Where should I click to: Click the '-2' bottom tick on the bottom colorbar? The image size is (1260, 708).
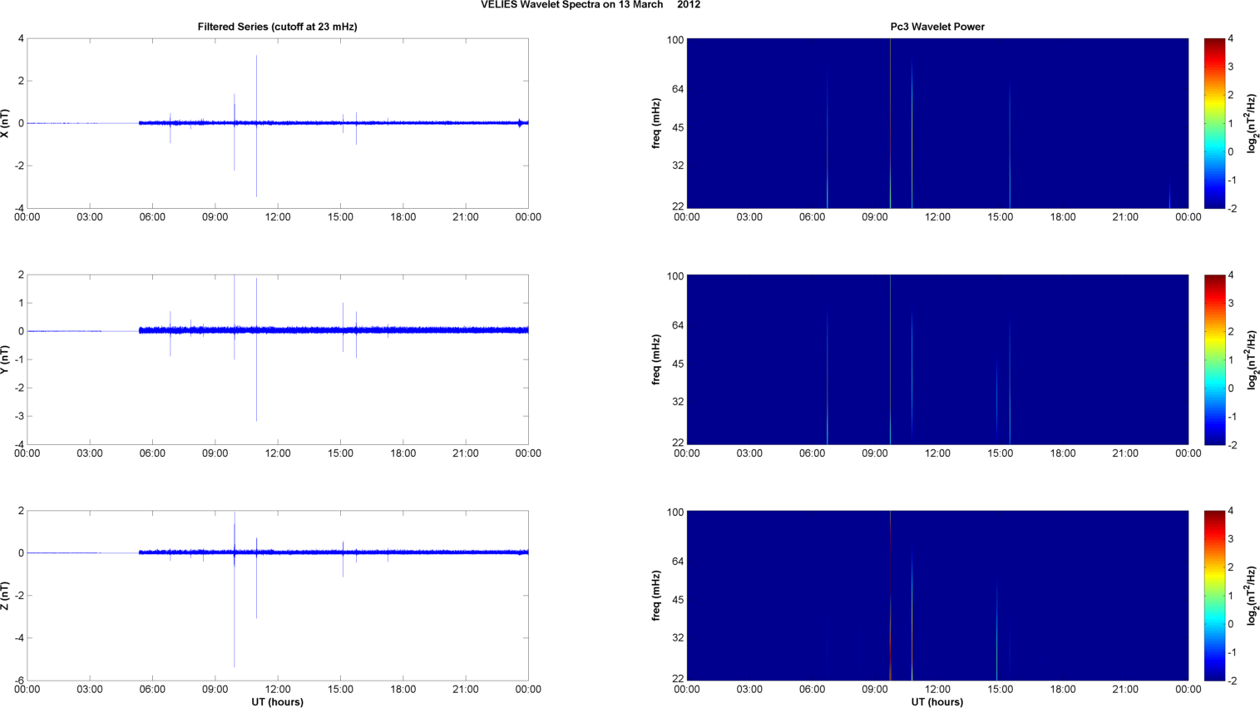click(1233, 681)
